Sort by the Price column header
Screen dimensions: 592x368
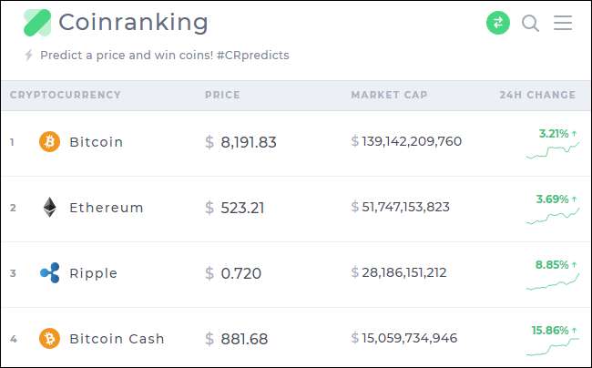pyautogui.click(x=222, y=95)
